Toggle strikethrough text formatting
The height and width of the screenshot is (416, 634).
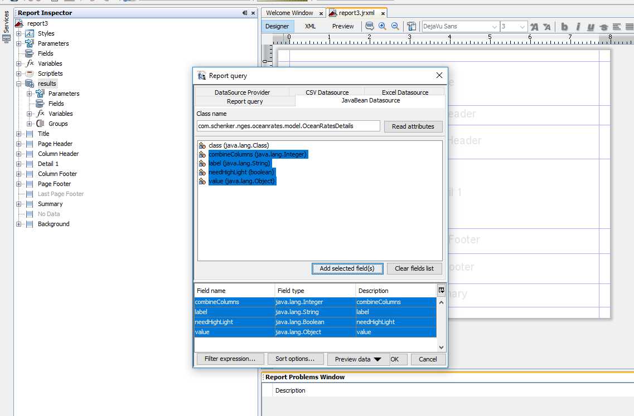(x=604, y=27)
